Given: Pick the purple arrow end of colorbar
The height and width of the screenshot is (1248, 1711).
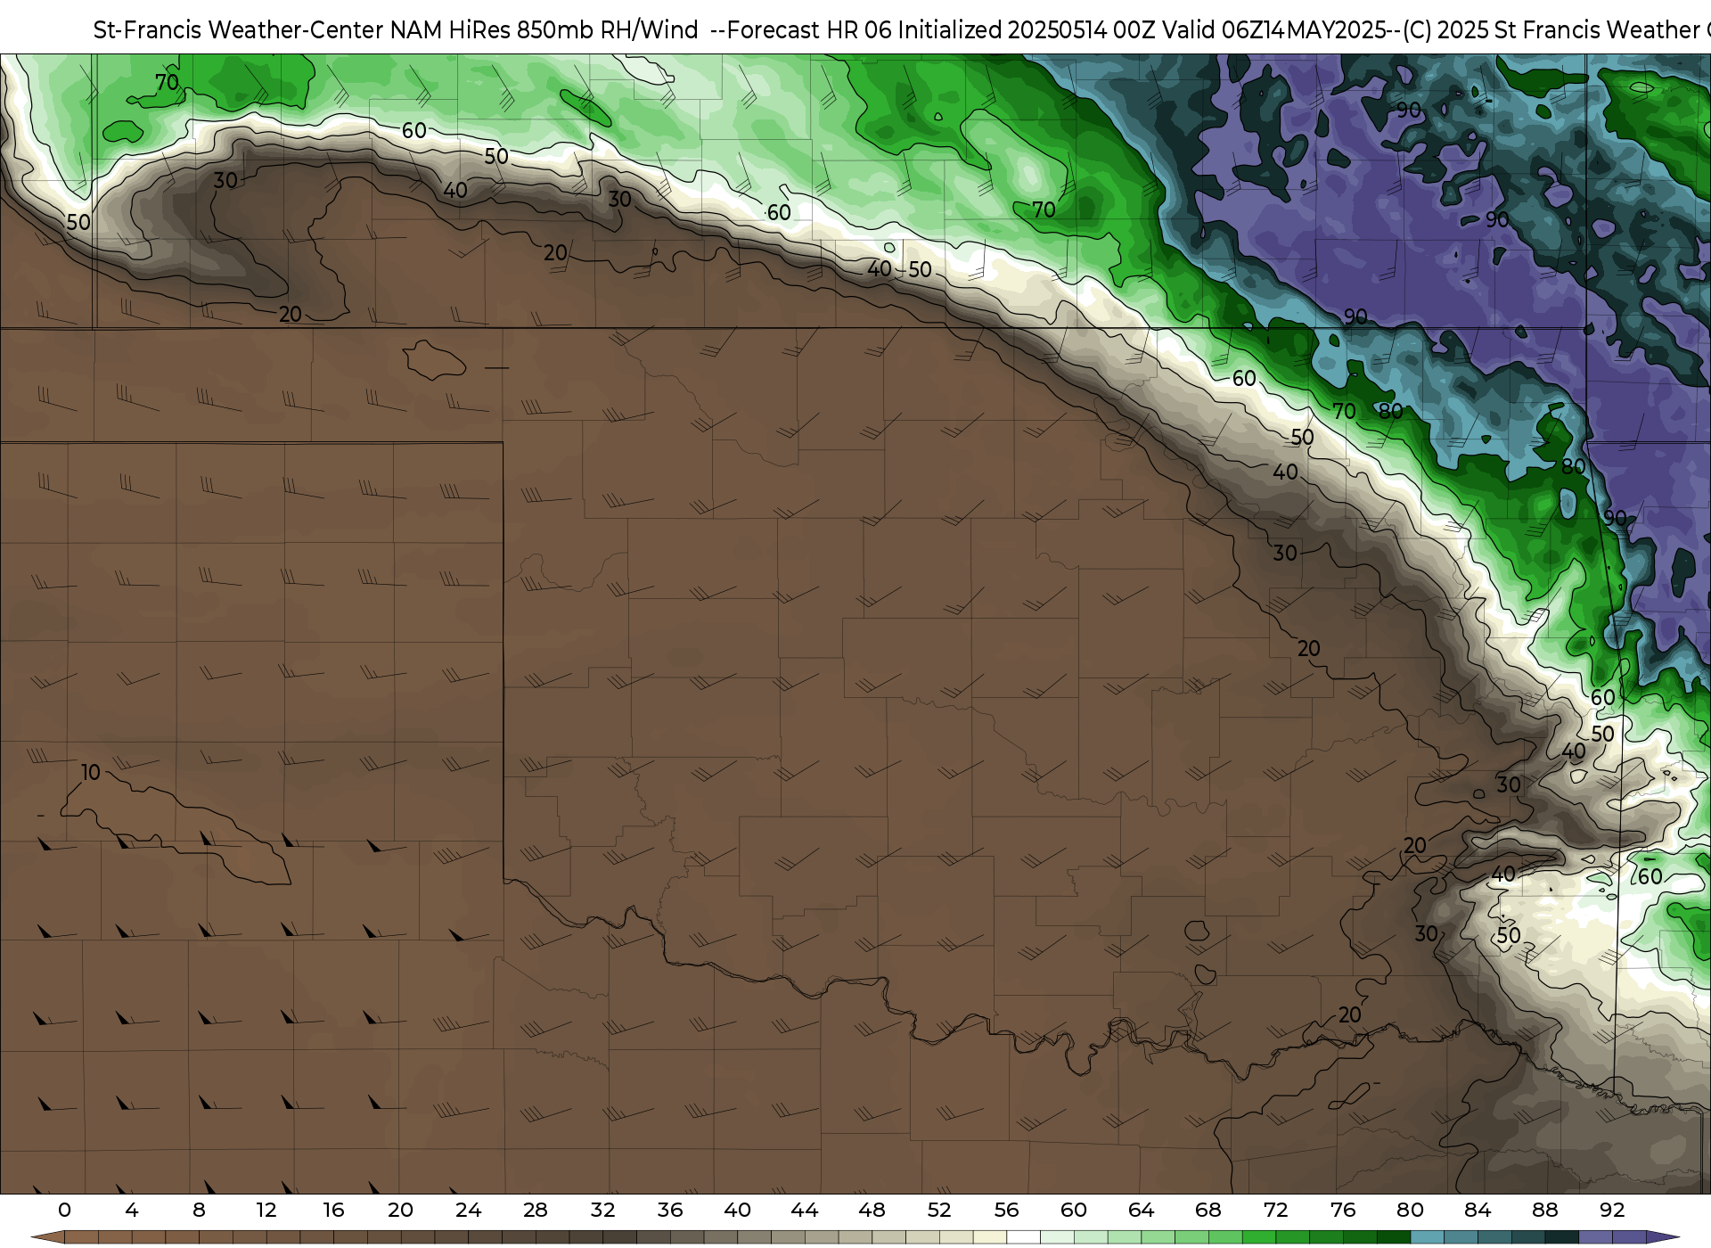Looking at the screenshot, I should tap(1661, 1238).
